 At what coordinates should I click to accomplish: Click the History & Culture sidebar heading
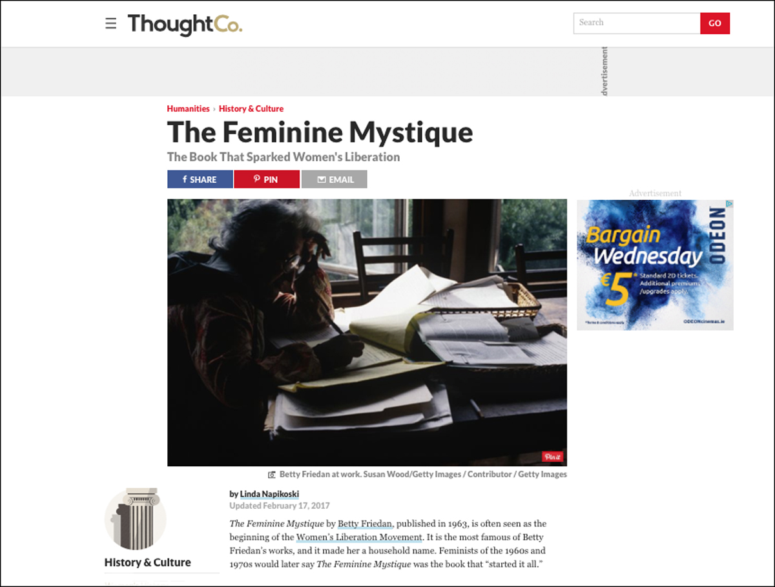pyautogui.click(x=148, y=562)
